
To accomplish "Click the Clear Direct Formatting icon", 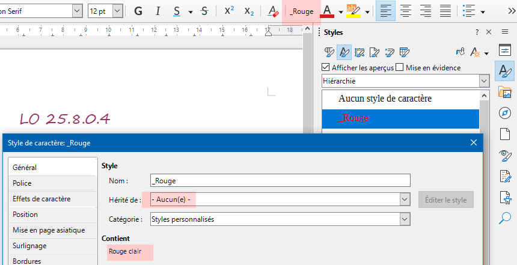I will tap(273, 11).
